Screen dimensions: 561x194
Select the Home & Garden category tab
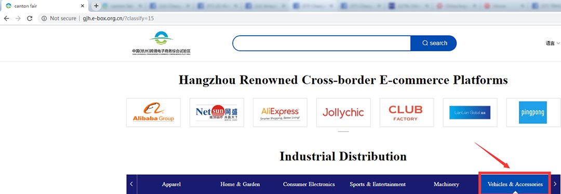point(240,184)
